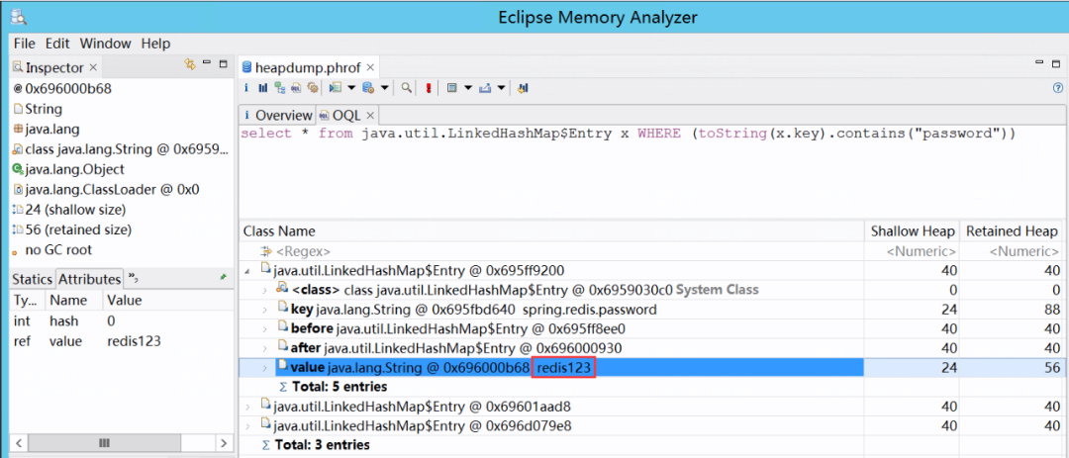Expand the key spring.redis.password row
The image size is (1069, 458).
tap(265, 310)
